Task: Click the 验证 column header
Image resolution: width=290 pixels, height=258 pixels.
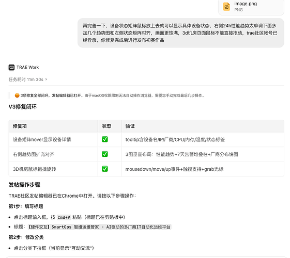Action: (130, 126)
